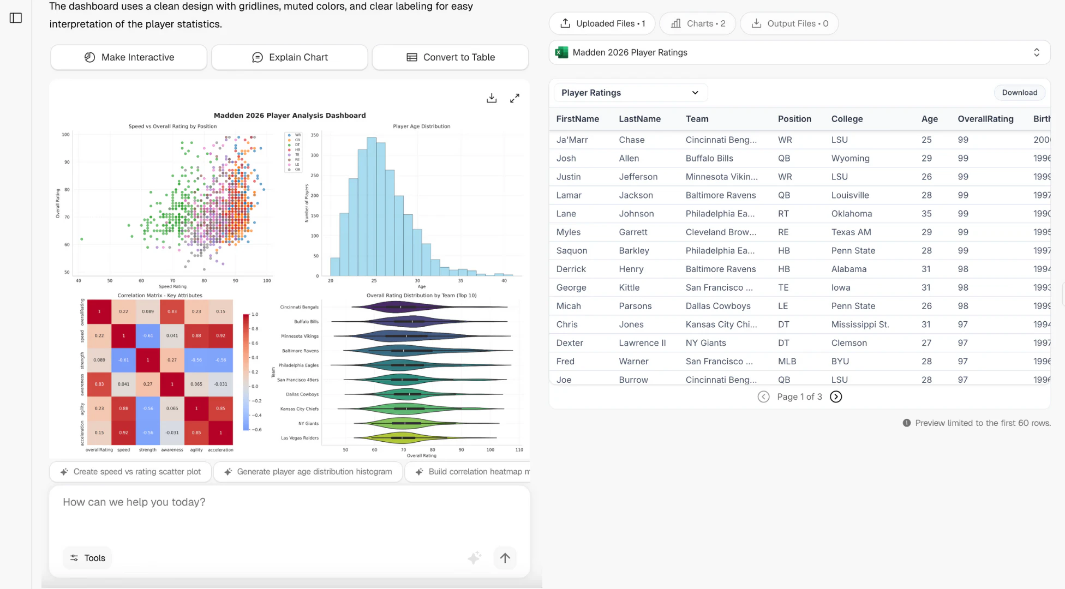Click the sparkle enhance prompt icon
The height and width of the screenshot is (589, 1065).
475,557
